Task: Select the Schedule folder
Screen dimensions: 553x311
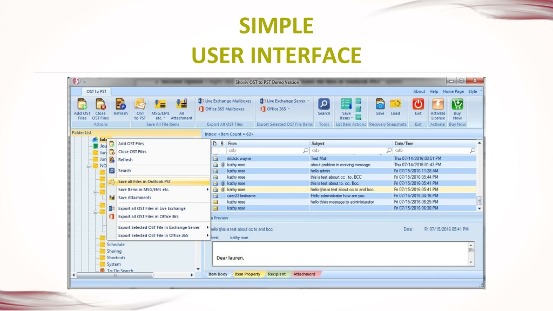Action: (116, 245)
